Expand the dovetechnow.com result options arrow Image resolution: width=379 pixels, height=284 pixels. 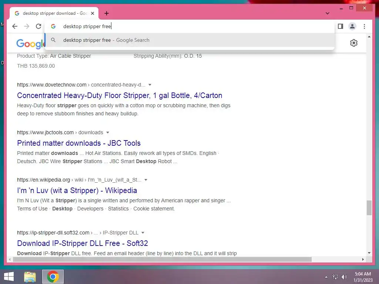click(x=150, y=85)
